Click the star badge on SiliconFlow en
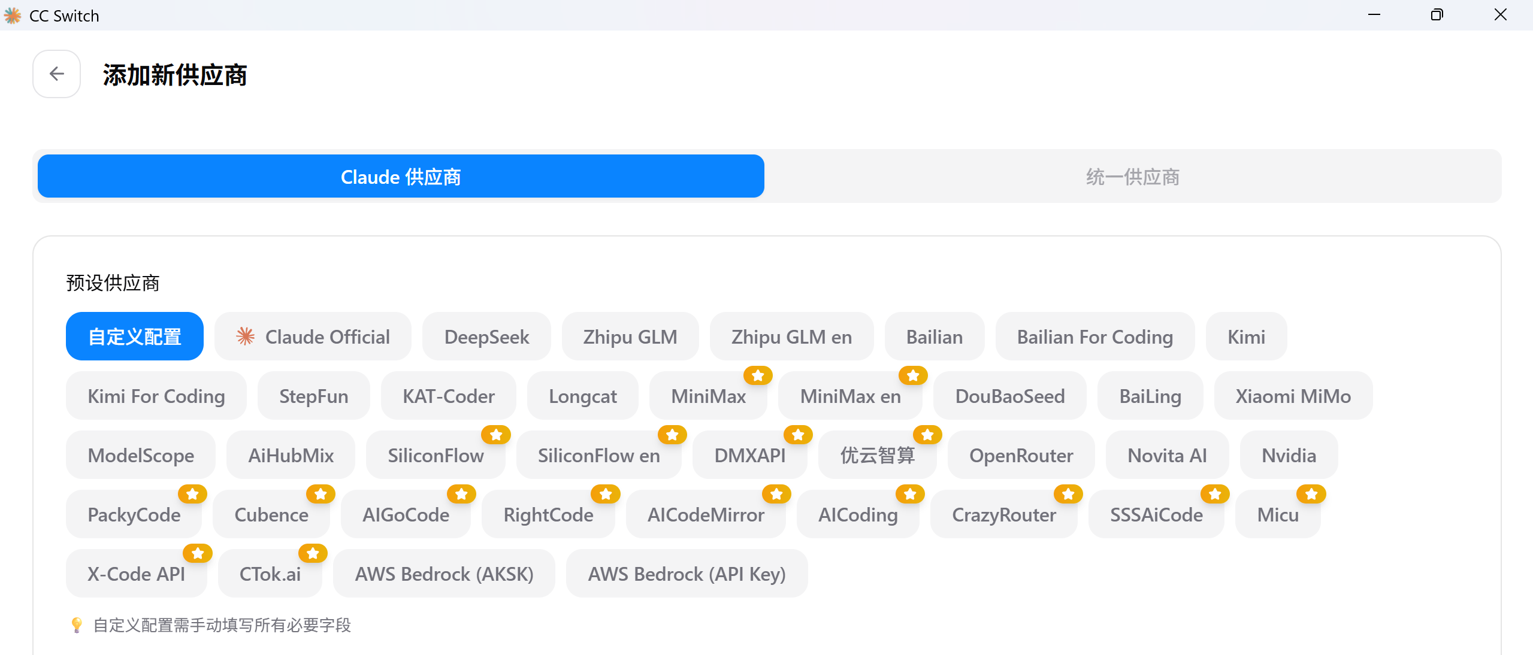 672,435
